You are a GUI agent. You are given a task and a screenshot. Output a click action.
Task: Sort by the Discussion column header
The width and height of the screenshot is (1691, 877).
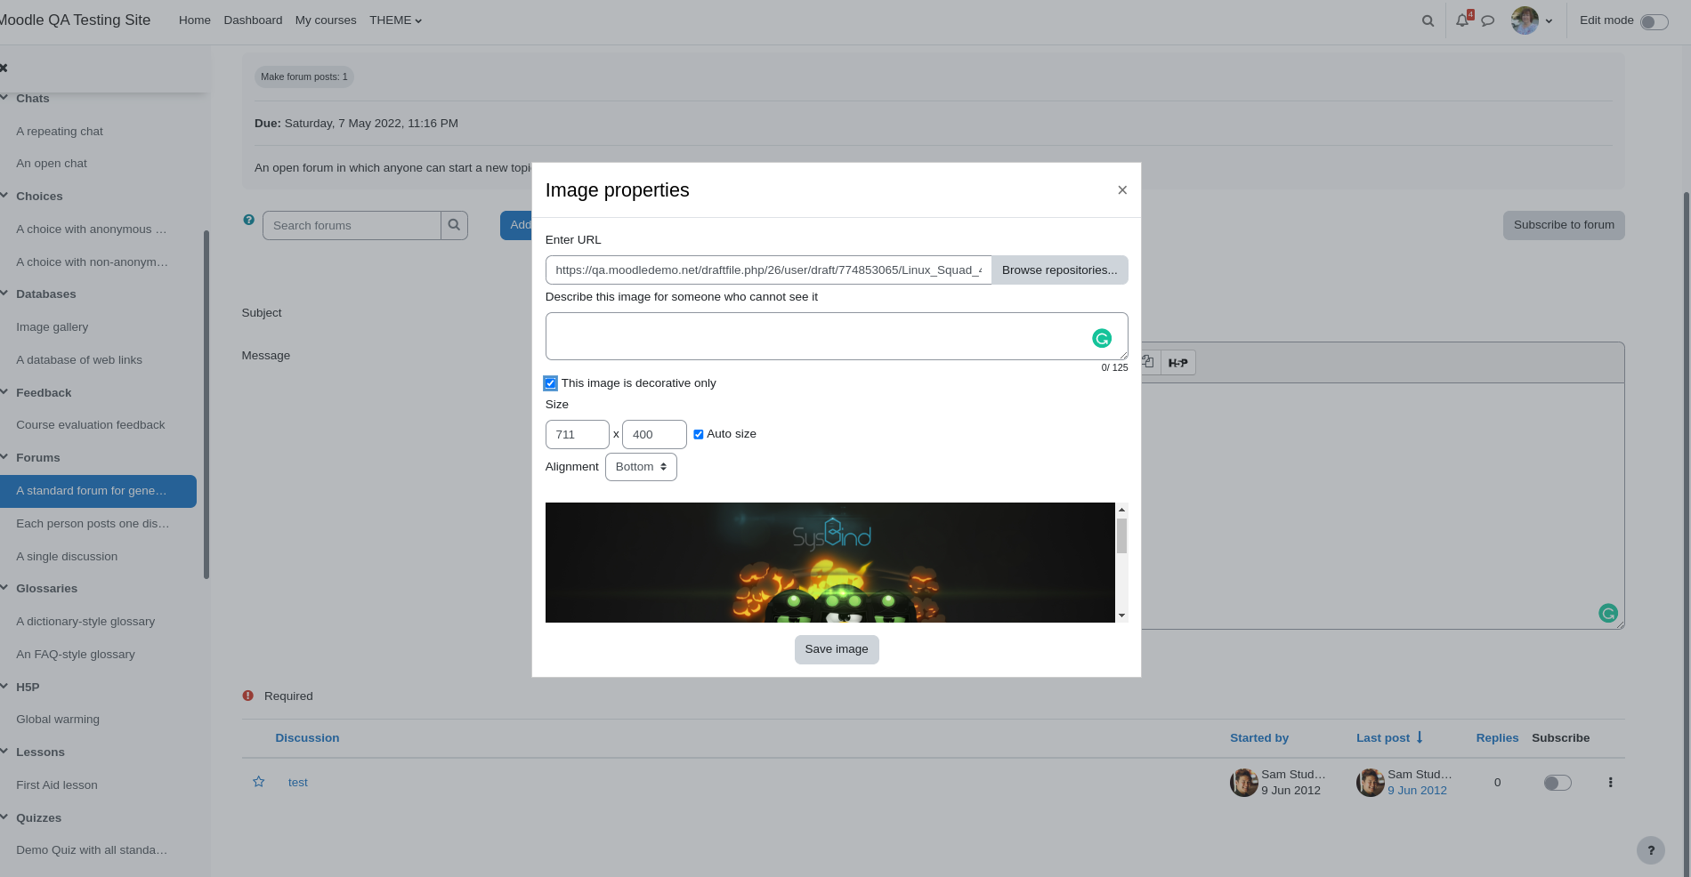pos(307,737)
